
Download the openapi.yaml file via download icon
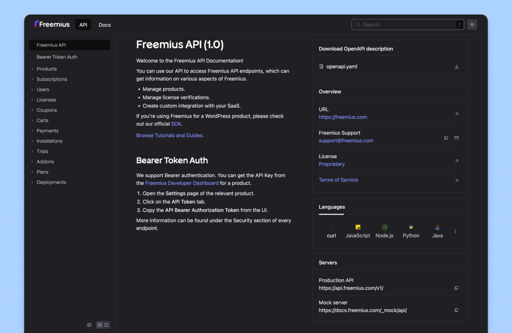pos(456,66)
